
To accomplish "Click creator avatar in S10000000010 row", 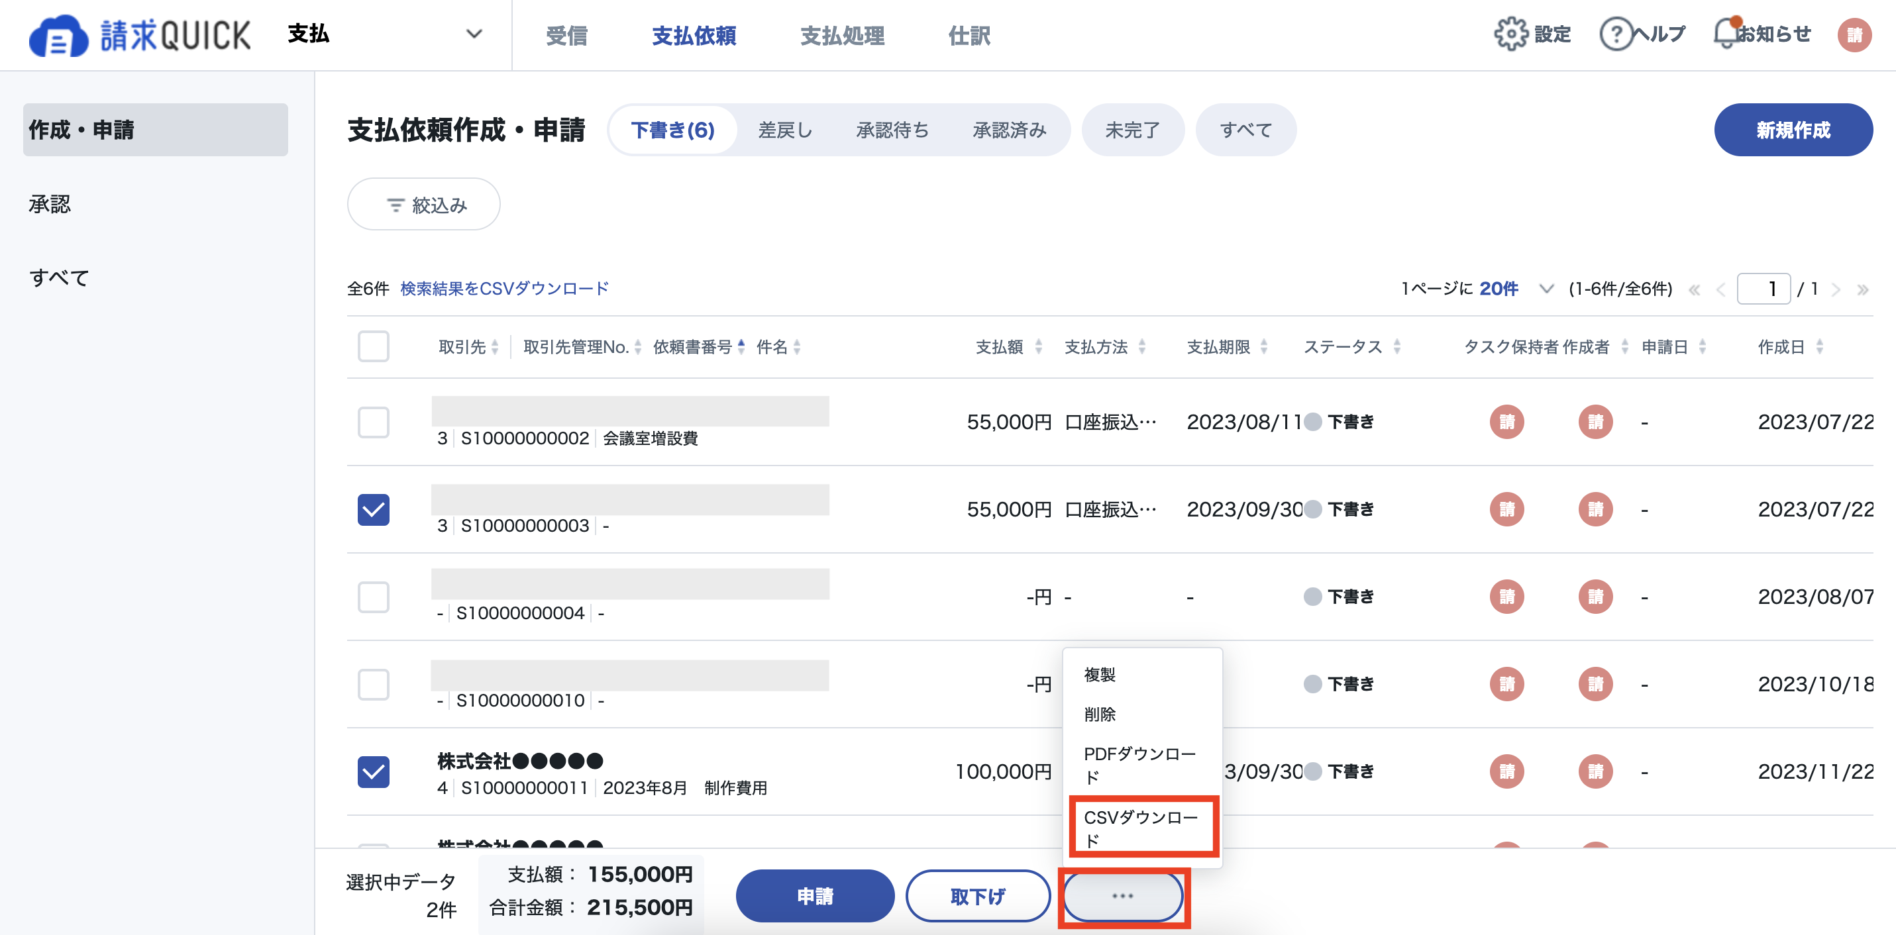I will click(1595, 684).
